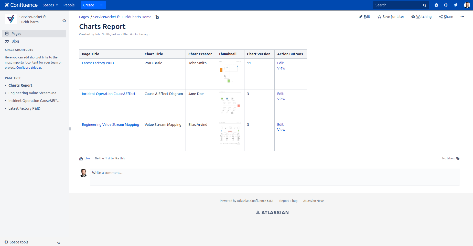Open the ellipsis menu next to Create

point(101,5)
